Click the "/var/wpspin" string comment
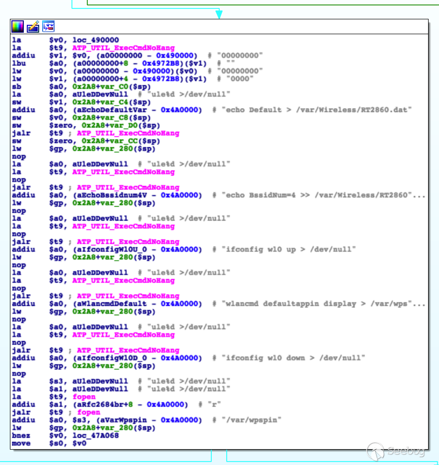The image size is (439, 465). (x=251, y=420)
